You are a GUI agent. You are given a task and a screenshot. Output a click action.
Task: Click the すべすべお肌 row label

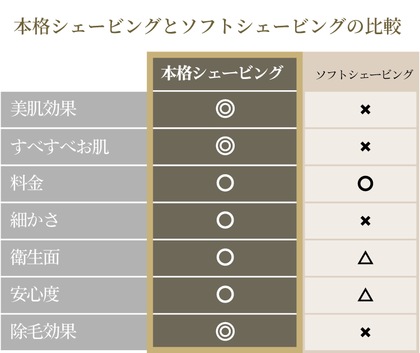[x=59, y=146]
